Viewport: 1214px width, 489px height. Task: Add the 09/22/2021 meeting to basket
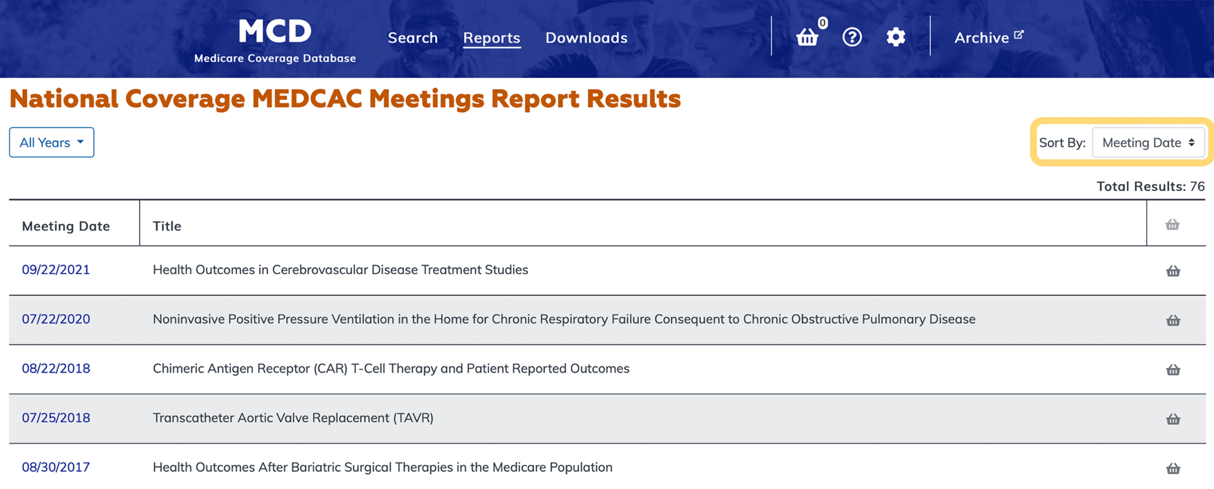(x=1173, y=271)
